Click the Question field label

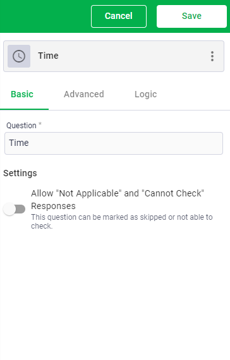coord(21,126)
